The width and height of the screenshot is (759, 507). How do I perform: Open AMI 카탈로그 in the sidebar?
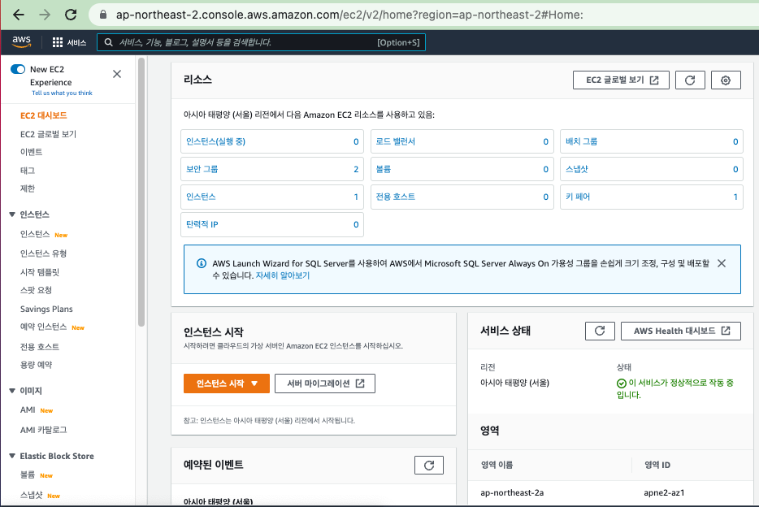(x=44, y=430)
